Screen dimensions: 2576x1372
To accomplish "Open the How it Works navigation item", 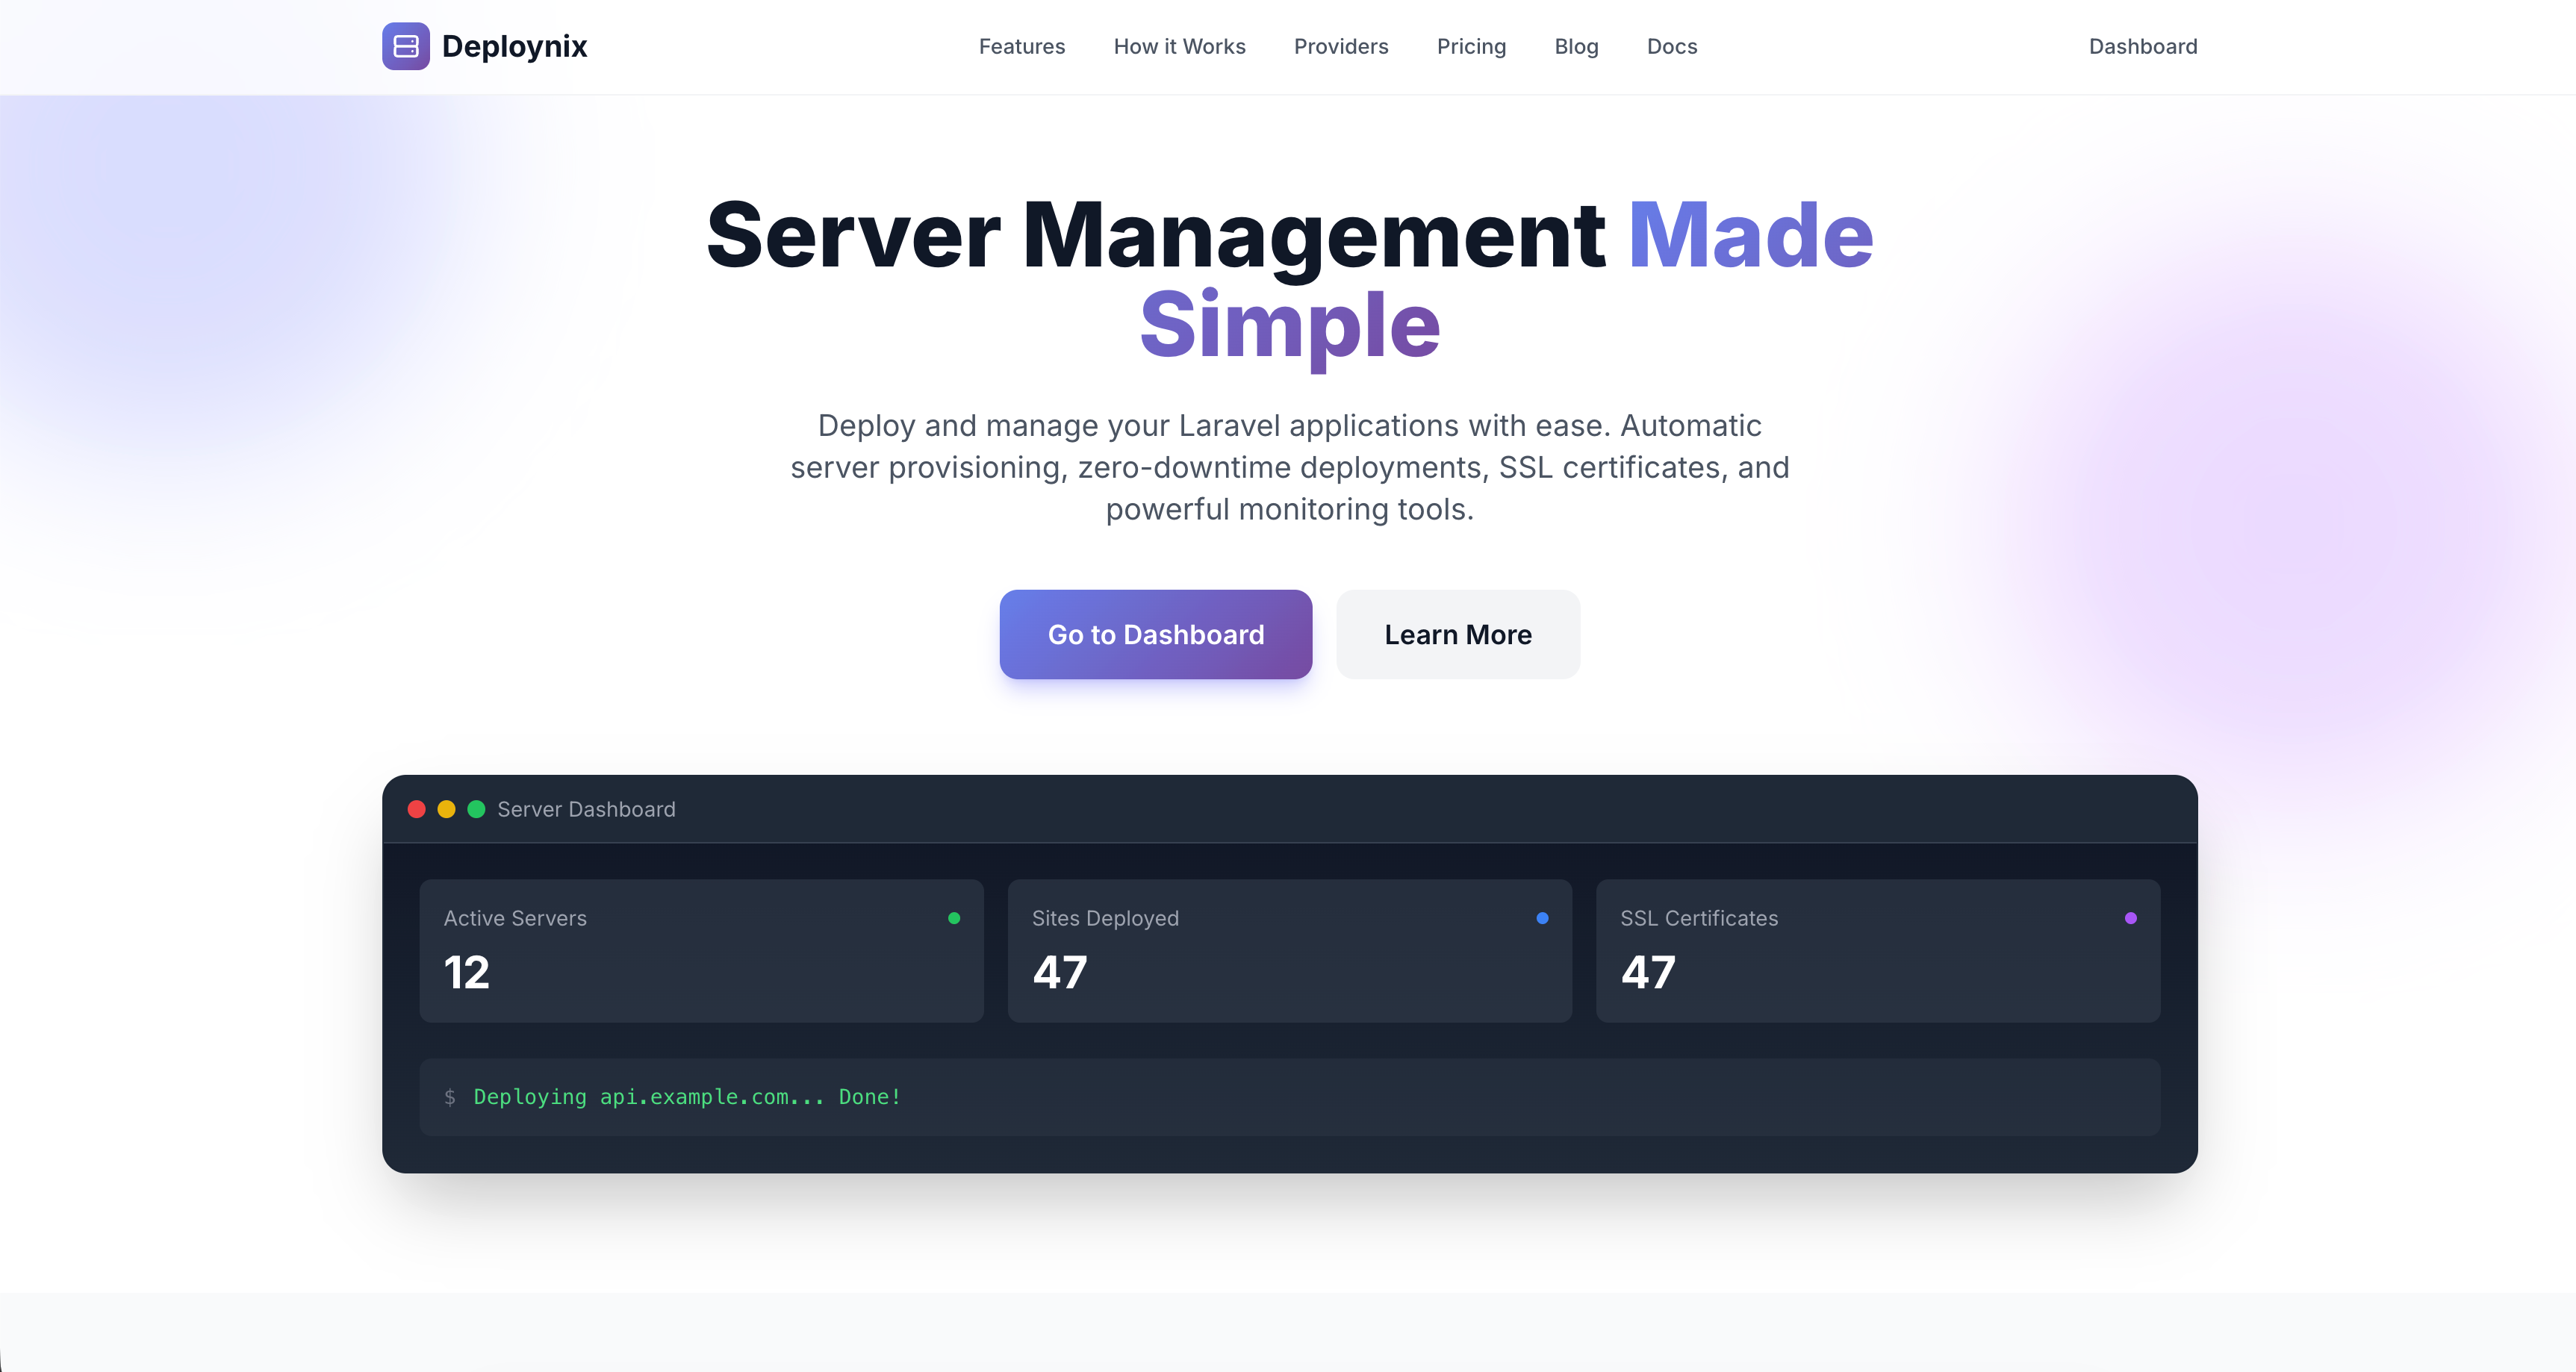I will coord(1180,46).
